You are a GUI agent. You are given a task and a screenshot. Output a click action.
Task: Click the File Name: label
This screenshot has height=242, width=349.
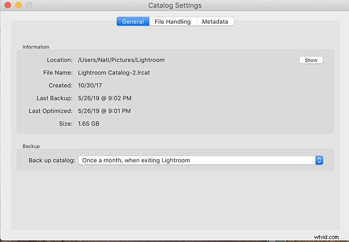(x=58, y=73)
